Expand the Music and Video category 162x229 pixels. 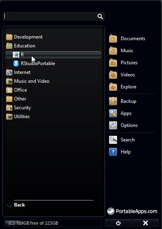(28, 81)
